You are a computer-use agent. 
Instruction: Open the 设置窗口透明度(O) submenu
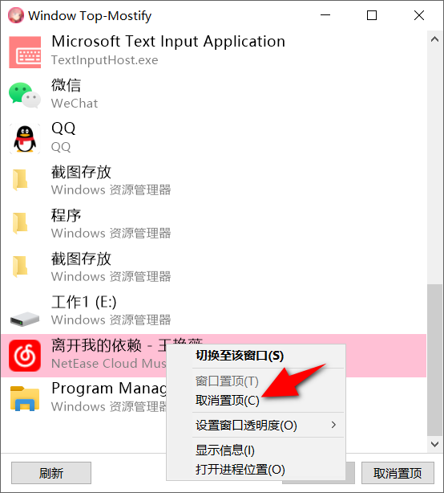click(256, 425)
